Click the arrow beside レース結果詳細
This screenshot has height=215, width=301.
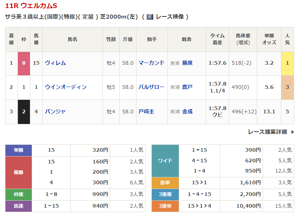[292, 132]
